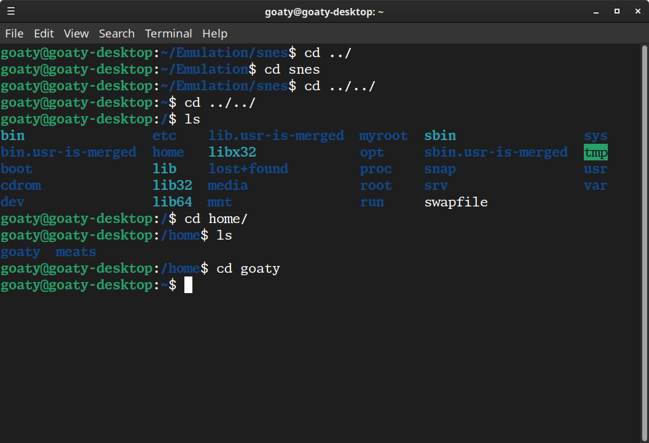Click 'libx32' in the listing
649x443 pixels.
[x=232, y=152]
